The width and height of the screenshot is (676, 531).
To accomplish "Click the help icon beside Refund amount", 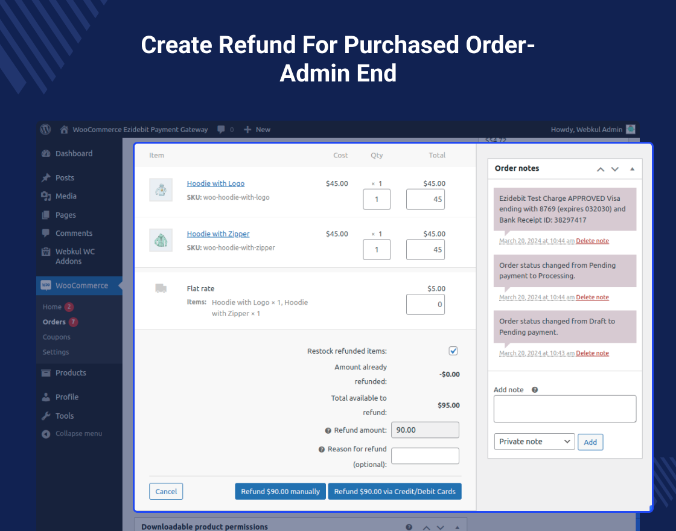I will pyautogui.click(x=328, y=431).
